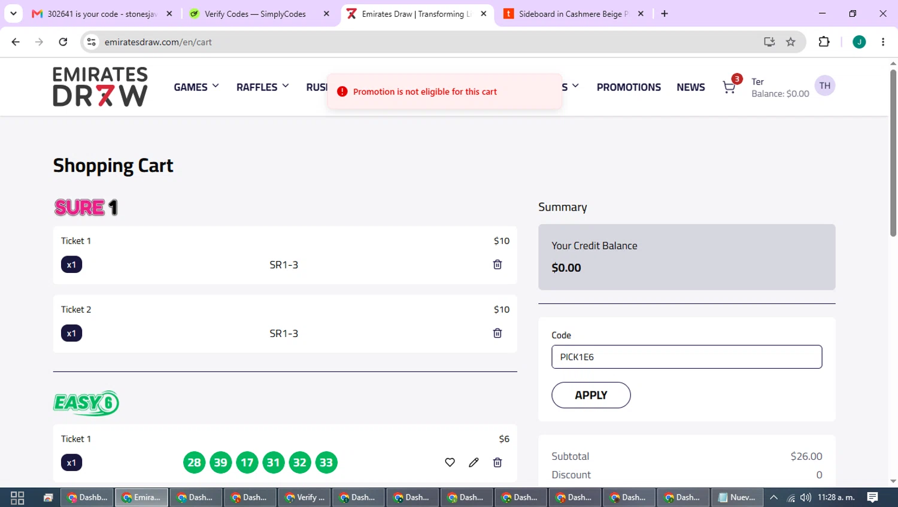The width and height of the screenshot is (898, 507).
Task: Expand the GAMES navigation dropdown
Action: coord(196,87)
